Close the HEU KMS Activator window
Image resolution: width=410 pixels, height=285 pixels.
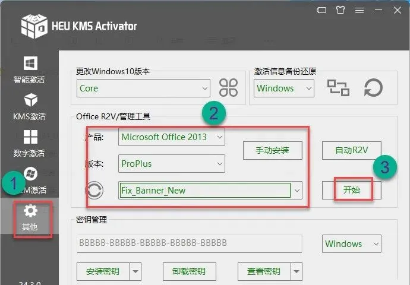click(398, 10)
